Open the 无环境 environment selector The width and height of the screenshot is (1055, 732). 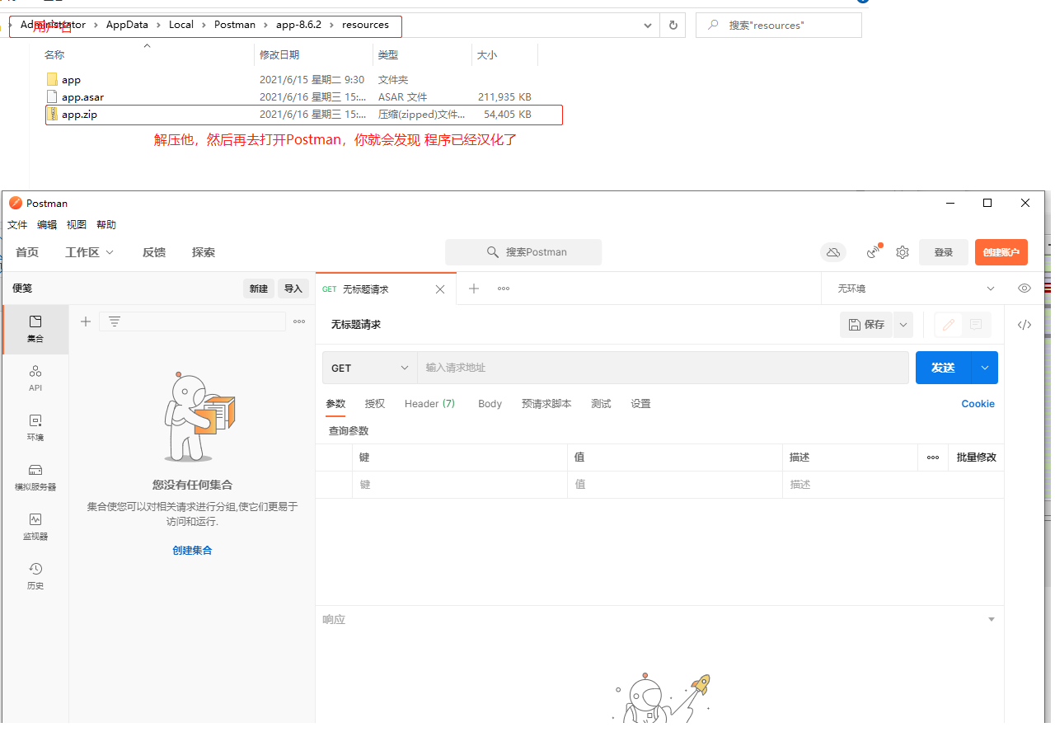click(916, 289)
